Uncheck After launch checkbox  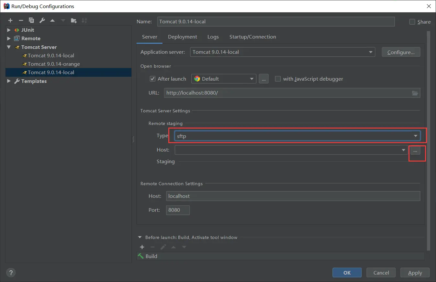click(x=152, y=79)
